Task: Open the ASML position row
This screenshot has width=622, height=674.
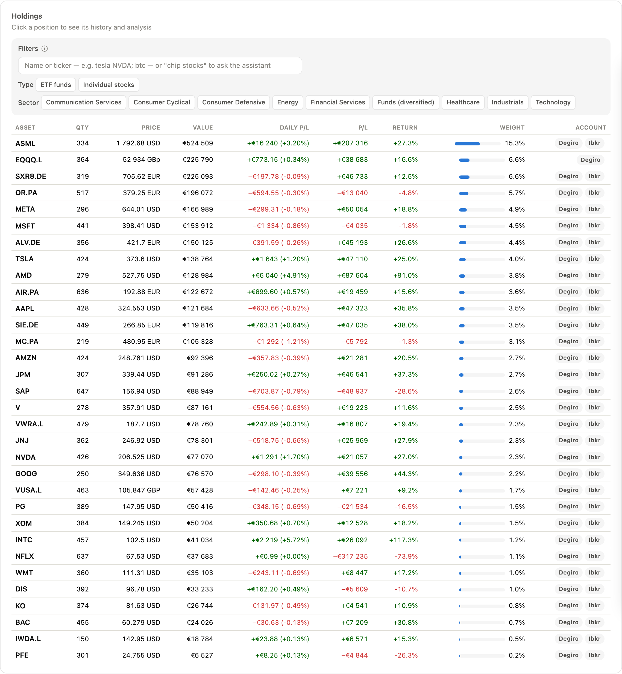Action: (311, 143)
